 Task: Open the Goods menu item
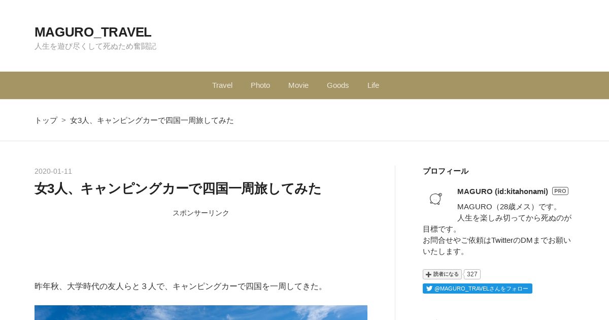click(338, 85)
